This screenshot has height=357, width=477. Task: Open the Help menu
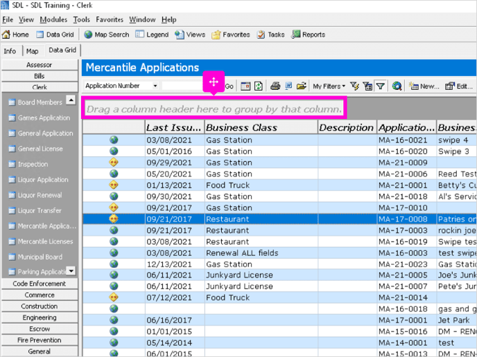[x=169, y=20]
